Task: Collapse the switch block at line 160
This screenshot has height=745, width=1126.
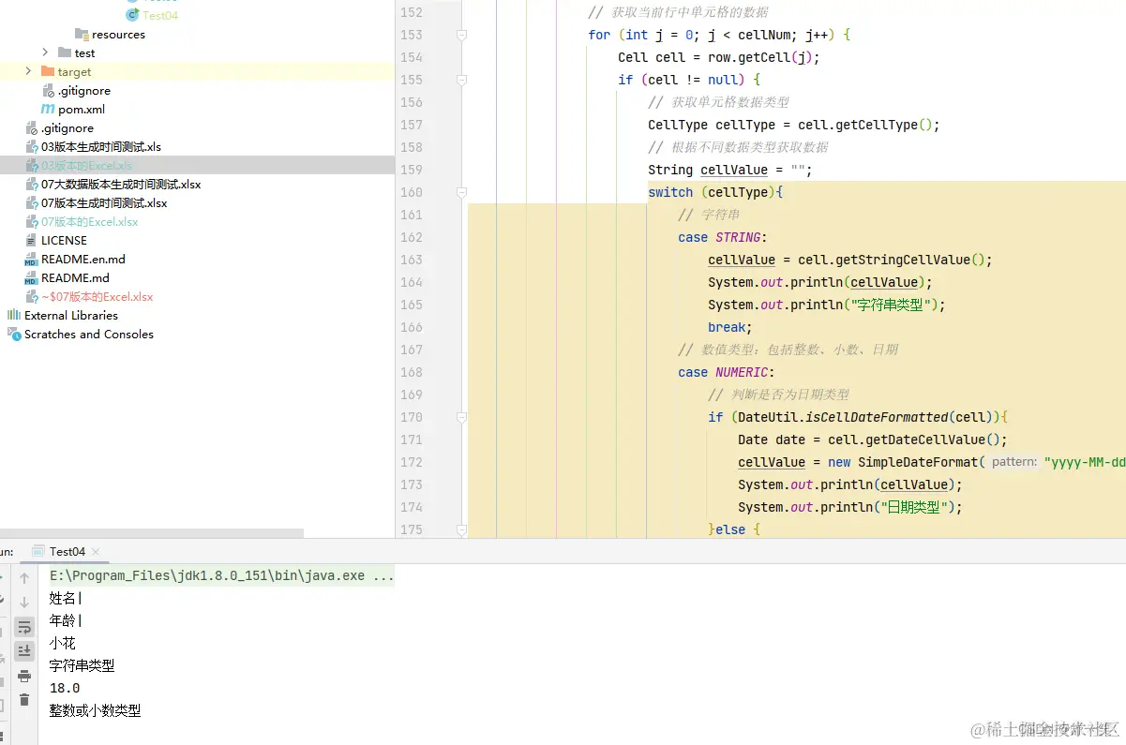Action: click(x=461, y=192)
